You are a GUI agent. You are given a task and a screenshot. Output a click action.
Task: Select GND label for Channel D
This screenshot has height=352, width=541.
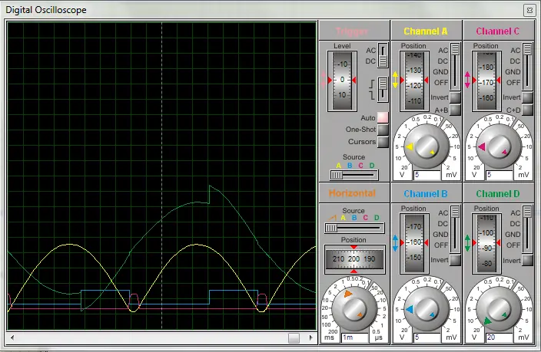click(x=513, y=235)
